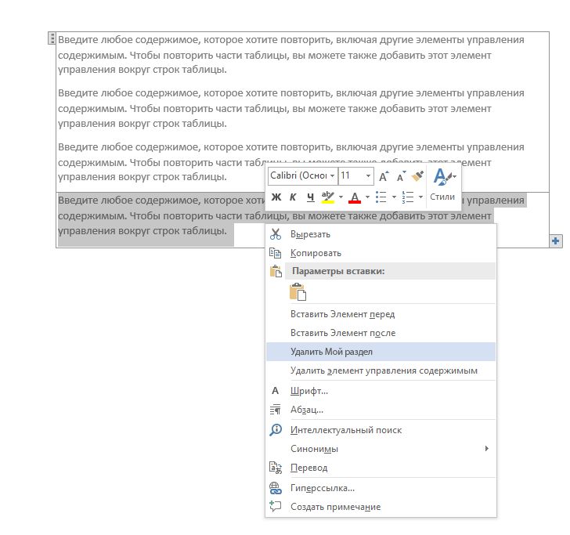Image resolution: width=570 pixels, height=535 pixels.
Task: Open the Calibri font name dropdown
Action: 332,175
